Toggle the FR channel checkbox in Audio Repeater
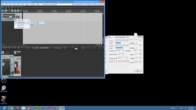196x110 pixels. click(x=112, y=62)
